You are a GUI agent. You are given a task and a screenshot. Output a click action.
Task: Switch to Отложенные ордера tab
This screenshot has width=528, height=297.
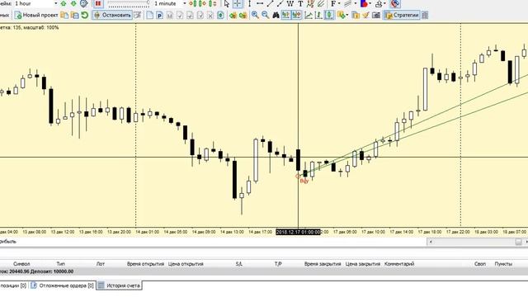(63, 285)
